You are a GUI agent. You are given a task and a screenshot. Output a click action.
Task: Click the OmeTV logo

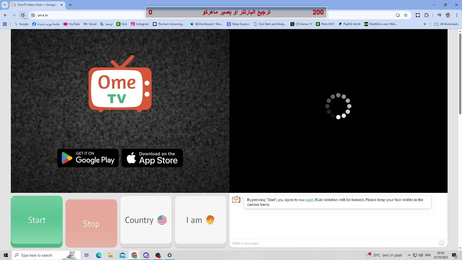[x=120, y=84]
